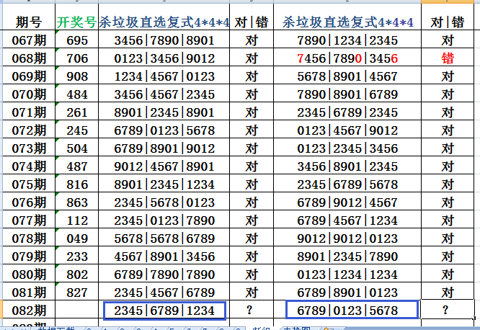Click the 075期 row label
Image resolution: width=480 pixels, height=330 pixels.
tap(29, 184)
